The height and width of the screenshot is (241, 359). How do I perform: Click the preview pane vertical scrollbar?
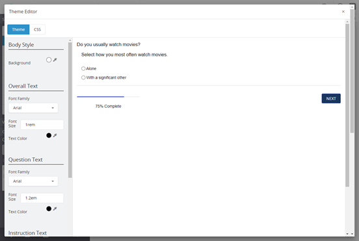(347, 105)
